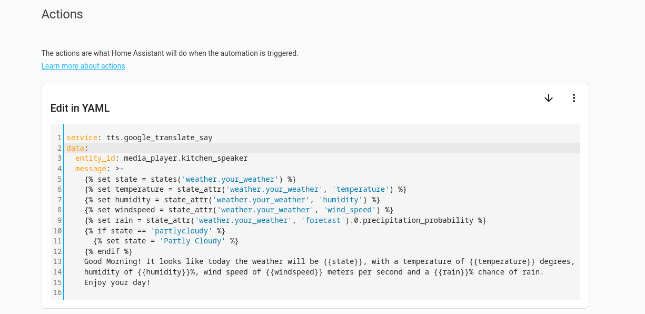This screenshot has height=314, width=645.
Task: Click line number 1 in the editor gutter
Action: coord(59,138)
